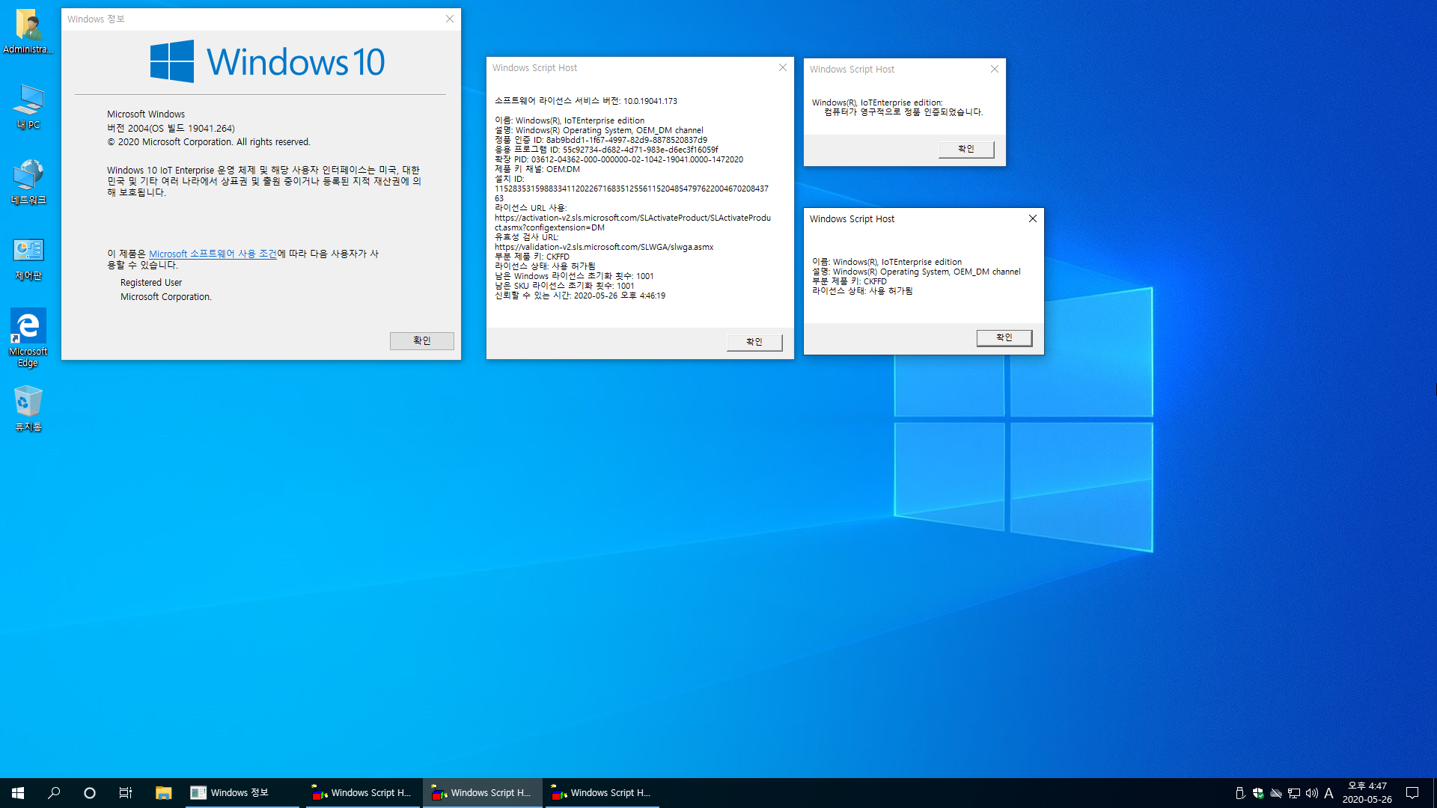Click the OneDrive cloud tray icon

1276,793
